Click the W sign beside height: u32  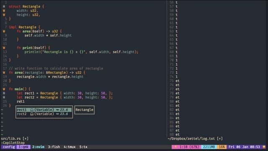(x=4, y=15)
